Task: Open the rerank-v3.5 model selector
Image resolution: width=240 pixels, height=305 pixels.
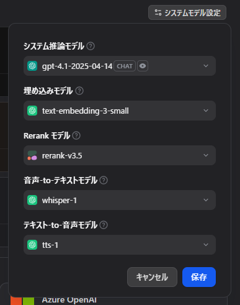Action: [x=120, y=155]
